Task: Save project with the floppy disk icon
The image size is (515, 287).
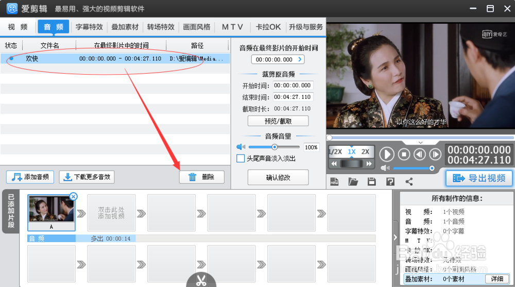Action: coord(371,181)
